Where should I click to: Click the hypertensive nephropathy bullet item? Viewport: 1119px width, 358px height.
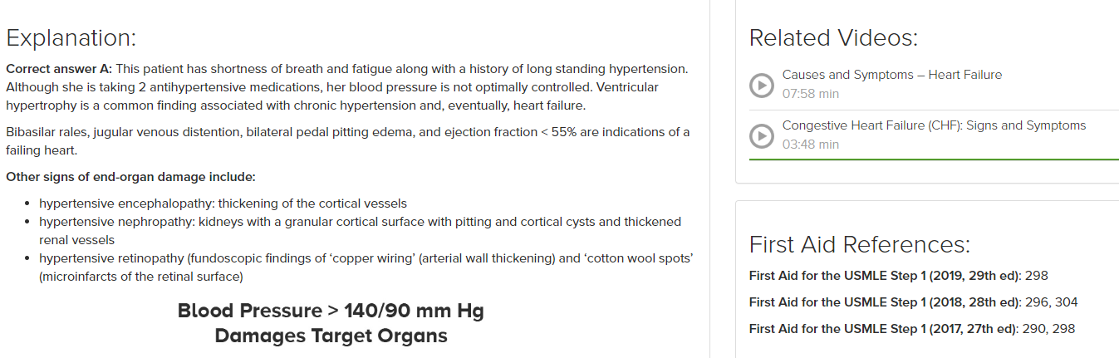point(361,231)
